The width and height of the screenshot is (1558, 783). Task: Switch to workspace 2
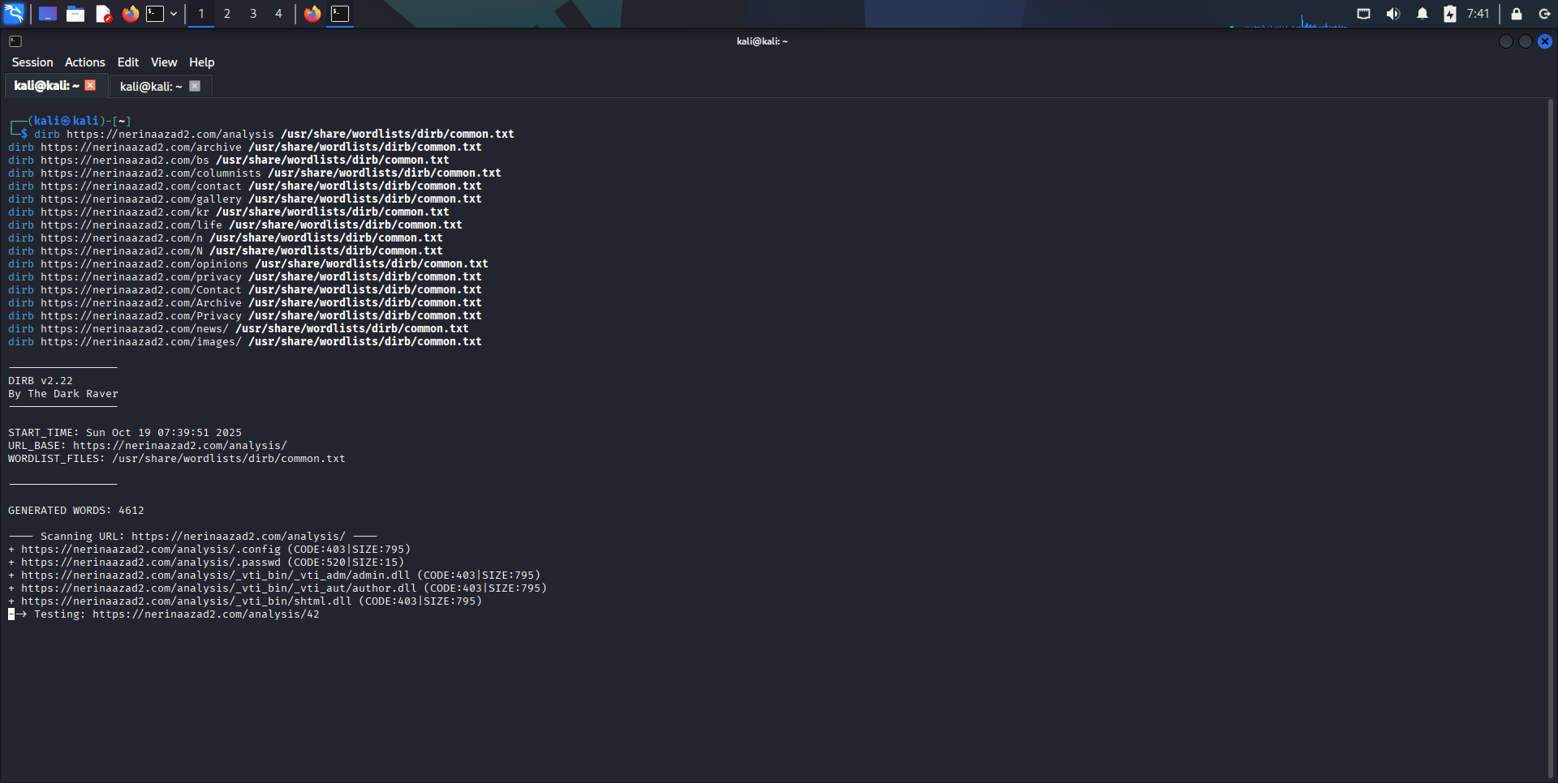click(x=227, y=14)
